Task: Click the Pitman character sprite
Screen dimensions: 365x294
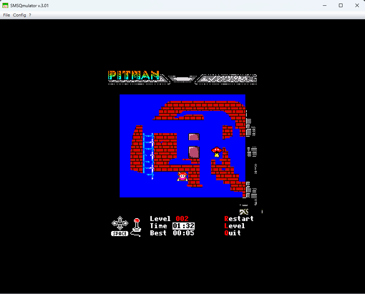Action: coord(182,176)
